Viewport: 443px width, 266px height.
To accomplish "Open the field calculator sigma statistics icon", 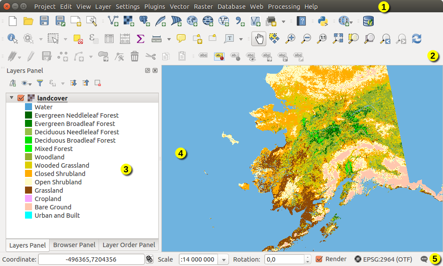I will [x=140, y=39].
